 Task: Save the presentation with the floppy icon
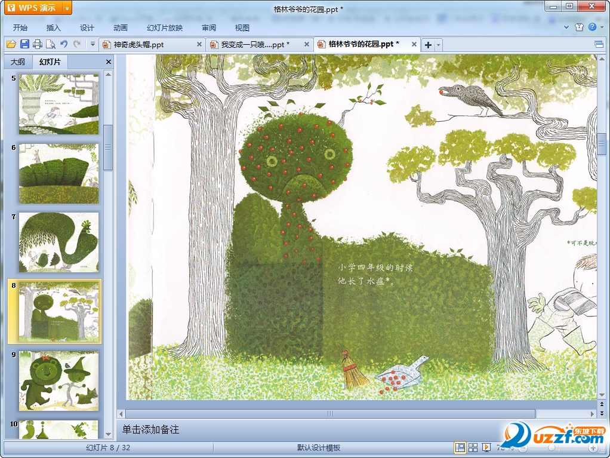pos(24,44)
